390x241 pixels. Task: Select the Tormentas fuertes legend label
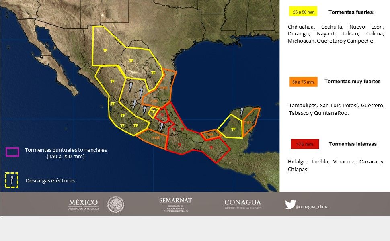352,12
